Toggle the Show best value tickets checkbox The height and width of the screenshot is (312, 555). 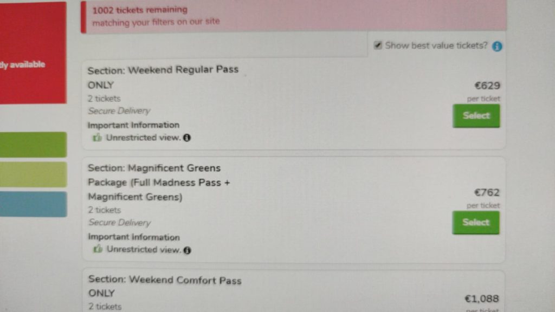(378, 45)
